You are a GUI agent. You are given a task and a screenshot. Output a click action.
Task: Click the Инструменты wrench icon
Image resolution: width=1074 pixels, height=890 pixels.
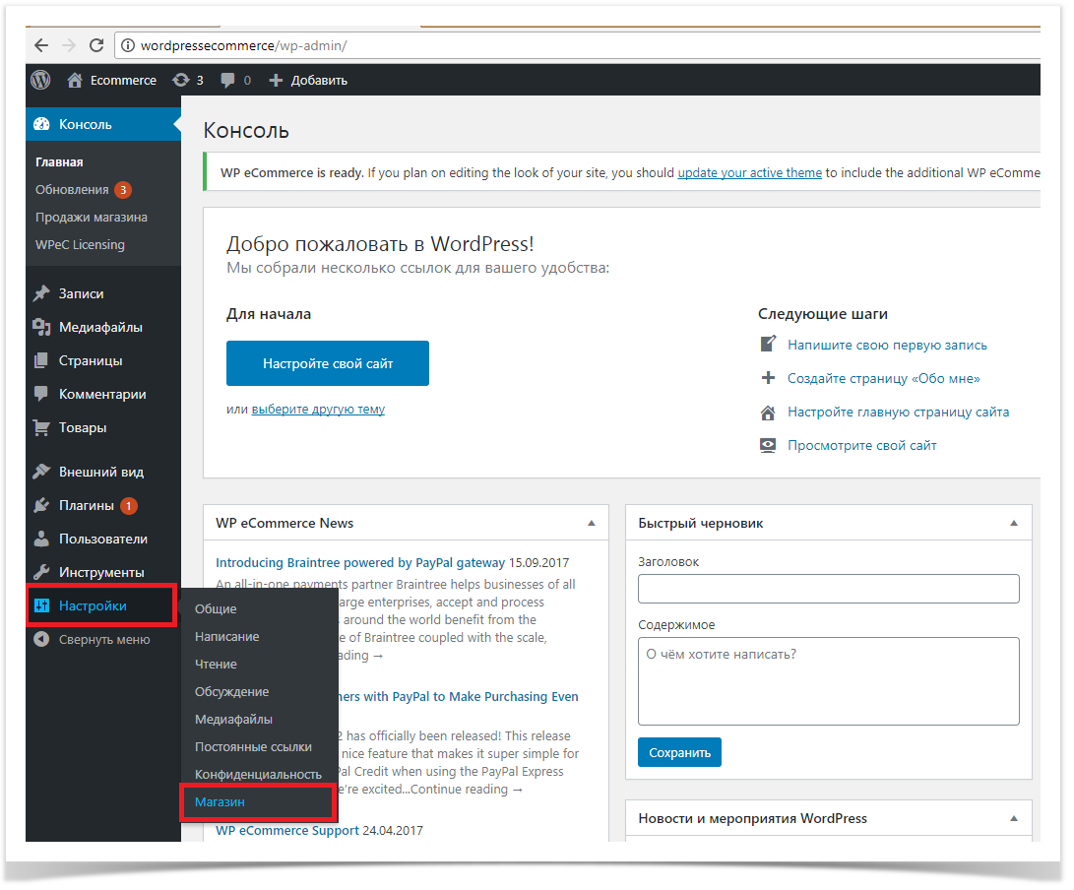(41, 572)
